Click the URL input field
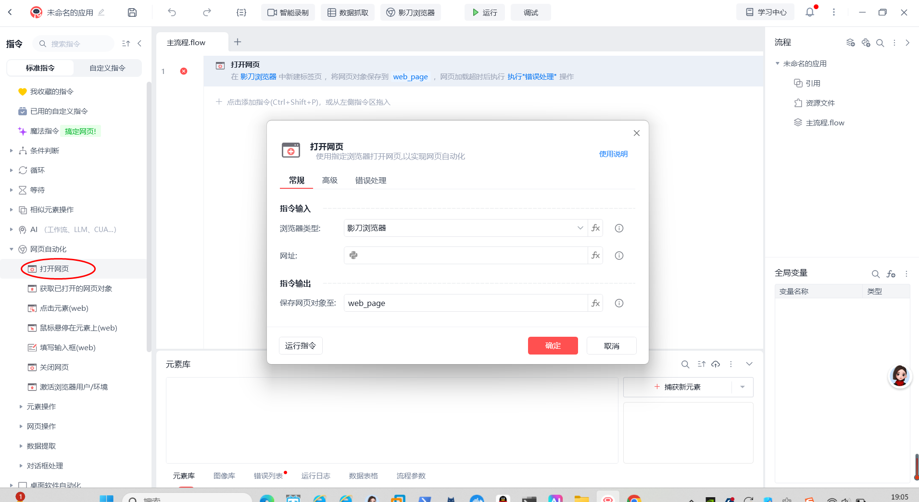This screenshot has width=919, height=502. (x=466, y=256)
